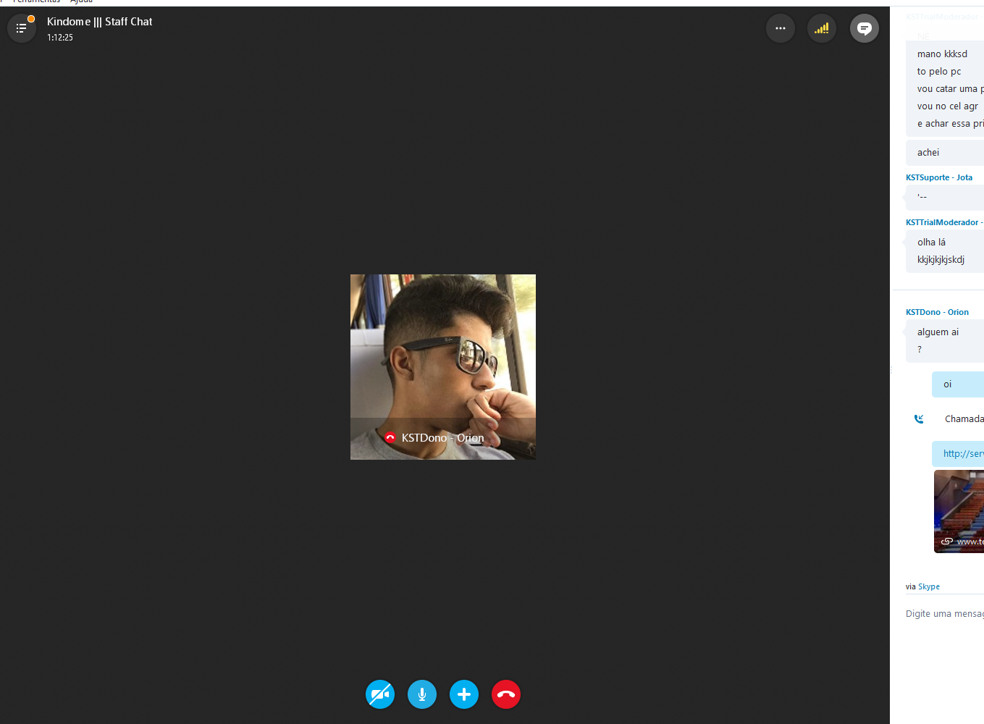Click the red hang-up badge beside KSTDono

pyautogui.click(x=390, y=437)
